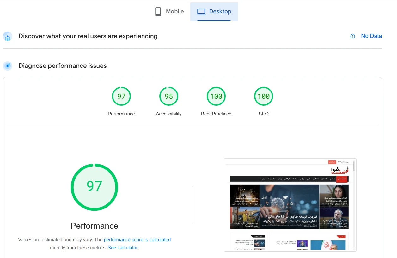Open 'performance score is calculated' link
397x258 pixels.
[137, 240]
